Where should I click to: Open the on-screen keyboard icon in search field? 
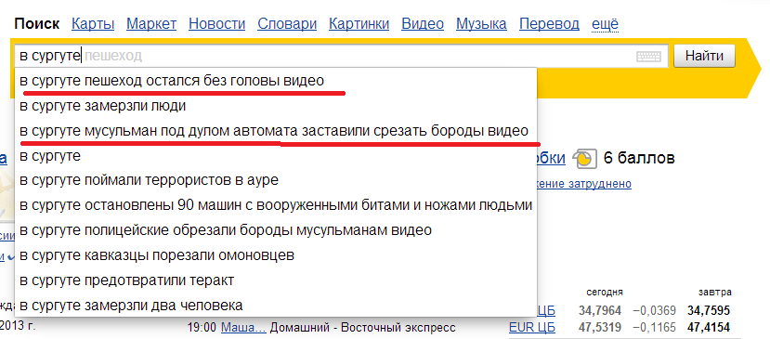pos(648,57)
